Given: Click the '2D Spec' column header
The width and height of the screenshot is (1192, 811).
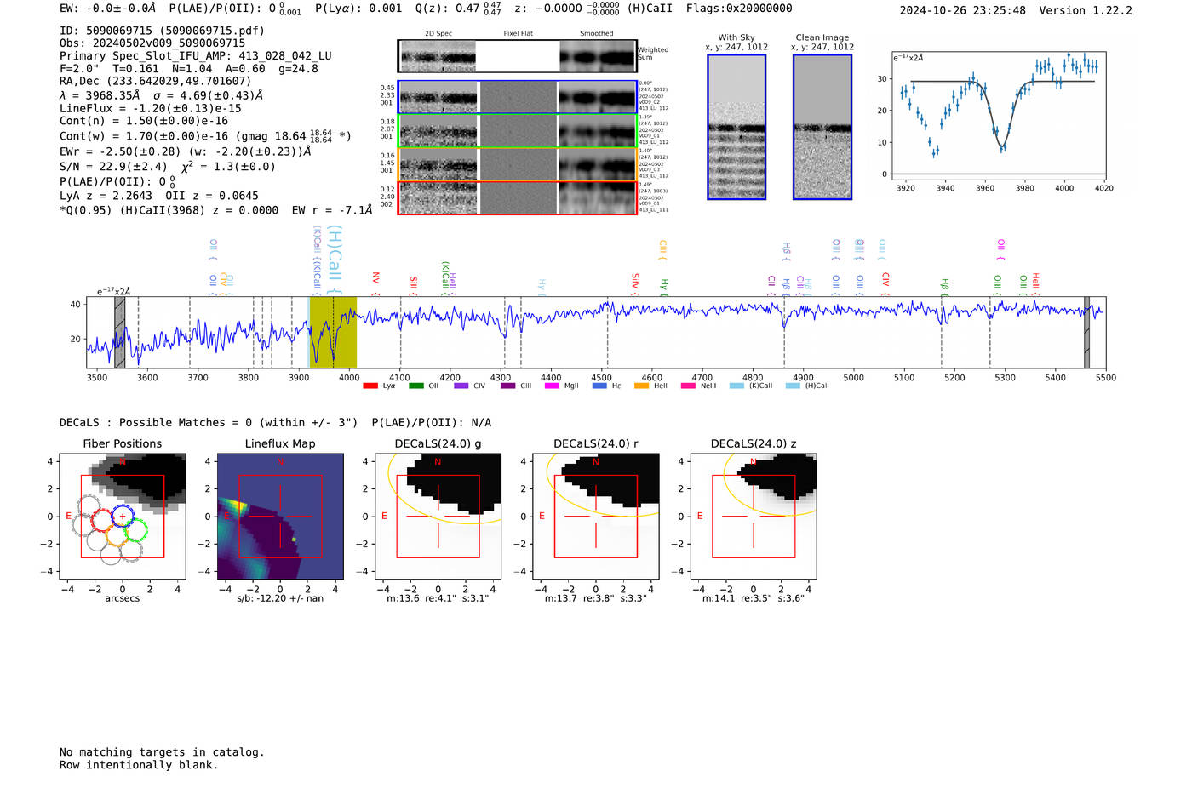Looking at the screenshot, I should (x=438, y=33).
